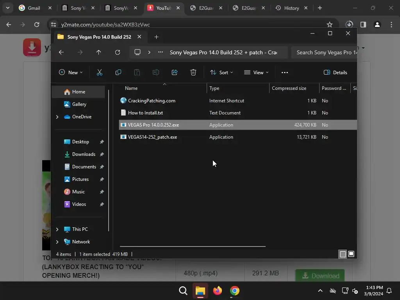The width and height of the screenshot is (400, 300).
Task: Sort by the Name column header
Action: (x=163, y=88)
